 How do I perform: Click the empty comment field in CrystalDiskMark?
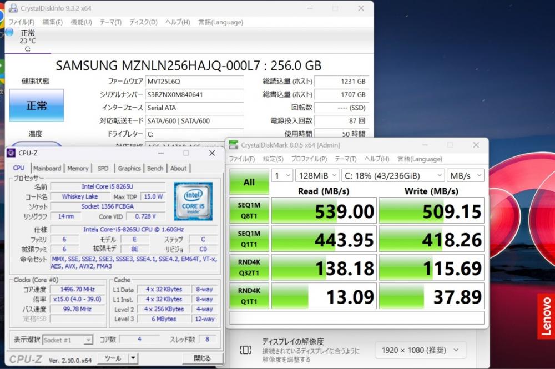(x=357, y=318)
